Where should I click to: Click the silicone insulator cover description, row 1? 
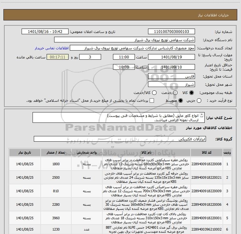[x=146, y=164]
